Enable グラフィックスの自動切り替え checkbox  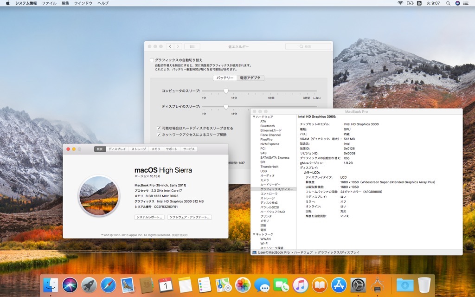152,60
